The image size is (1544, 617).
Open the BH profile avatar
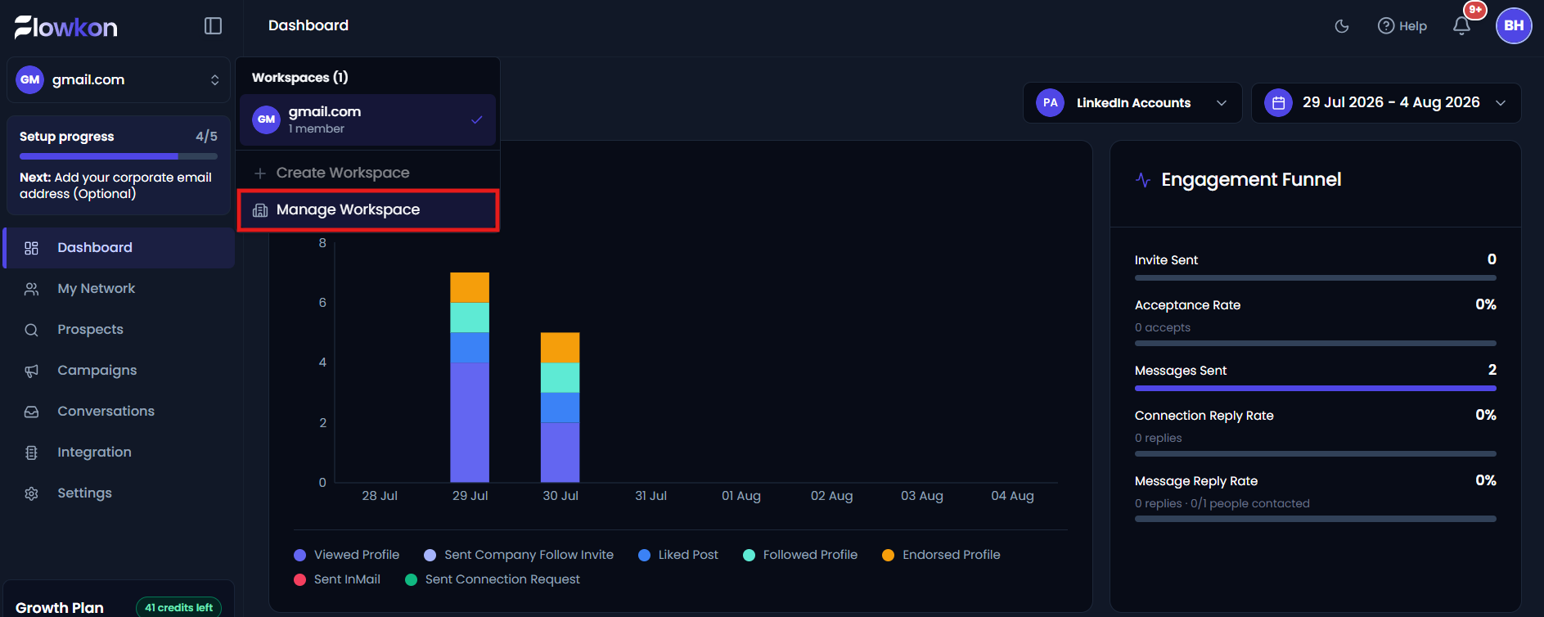(1514, 25)
